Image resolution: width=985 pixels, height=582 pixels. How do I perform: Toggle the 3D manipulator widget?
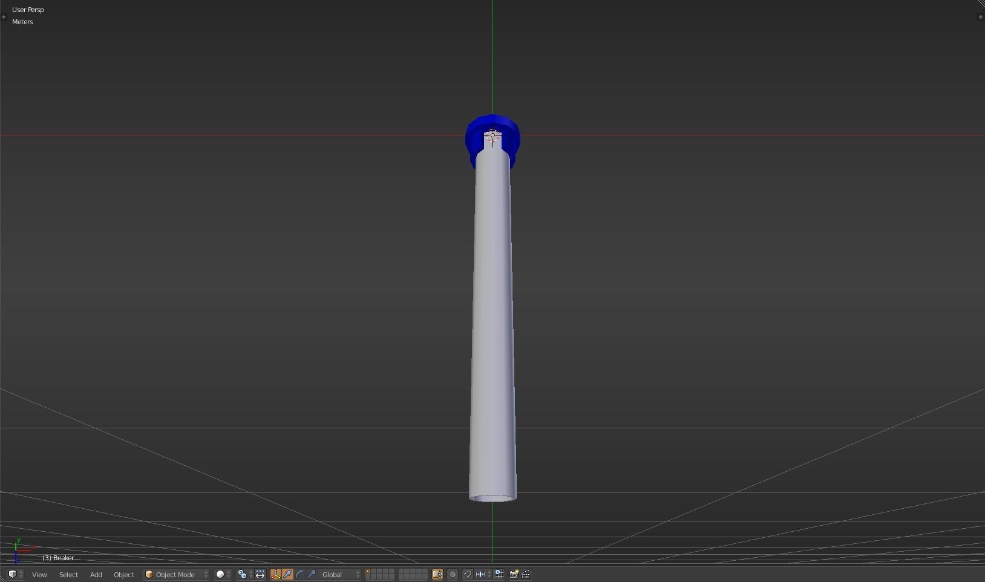[x=276, y=574]
